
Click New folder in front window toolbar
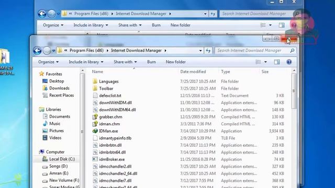176,62
